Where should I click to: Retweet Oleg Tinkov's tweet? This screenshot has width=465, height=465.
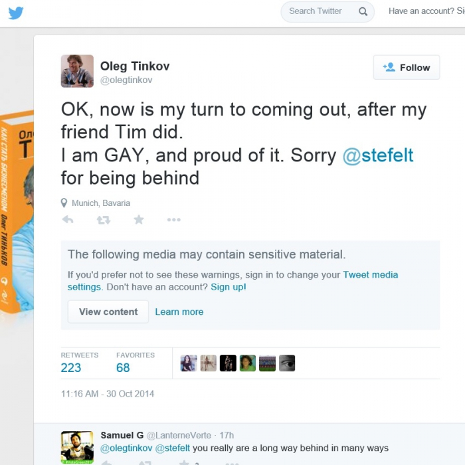tap(103, 220)
